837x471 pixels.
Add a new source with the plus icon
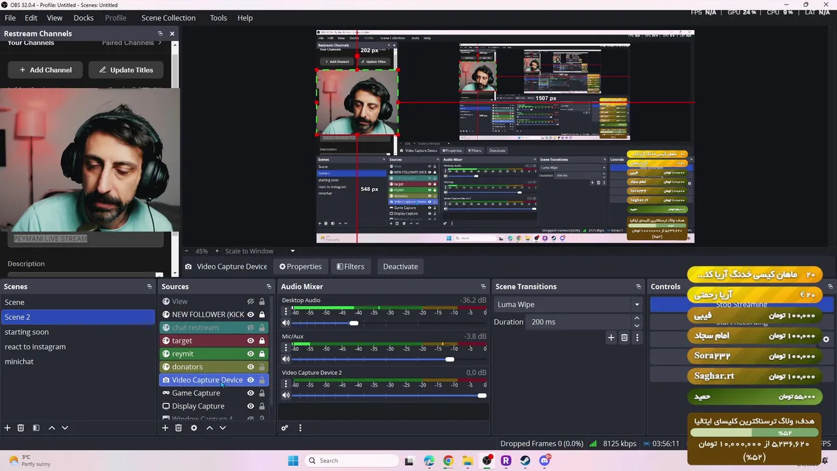click(165, 428)
